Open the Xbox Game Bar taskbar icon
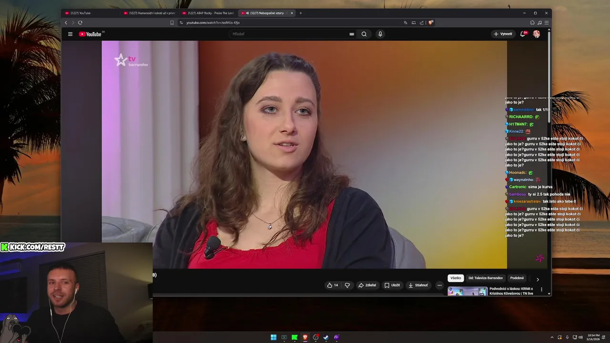Viewport: 610px width, 343px height. (284, 337)
